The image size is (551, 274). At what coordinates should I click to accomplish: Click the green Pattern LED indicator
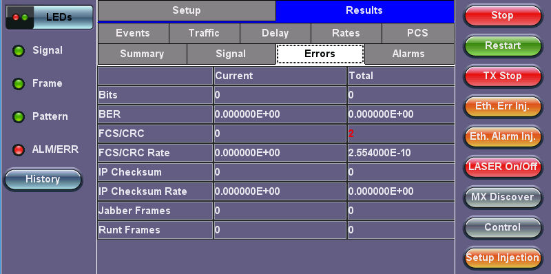(x=19, y=117)
